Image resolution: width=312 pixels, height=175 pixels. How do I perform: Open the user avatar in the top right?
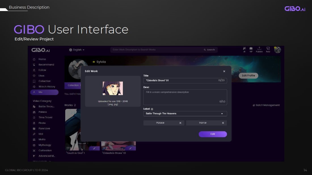[277, 49]
